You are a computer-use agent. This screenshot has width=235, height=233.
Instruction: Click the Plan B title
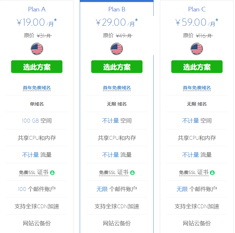click(117, 9)
